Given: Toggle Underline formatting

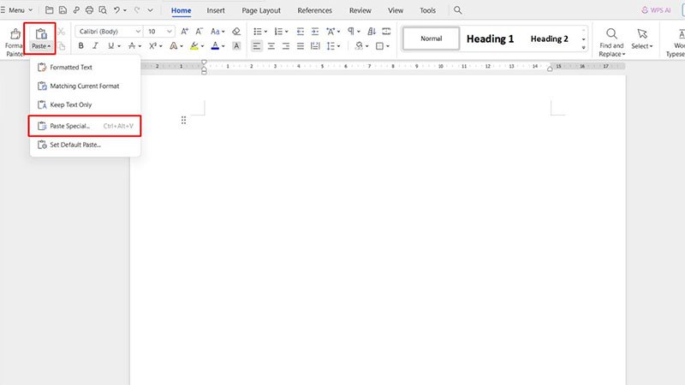Looking at the screenshot, I should [x=110, y=46].
